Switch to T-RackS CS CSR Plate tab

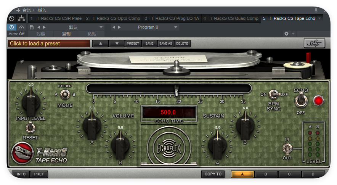(56, 18)
